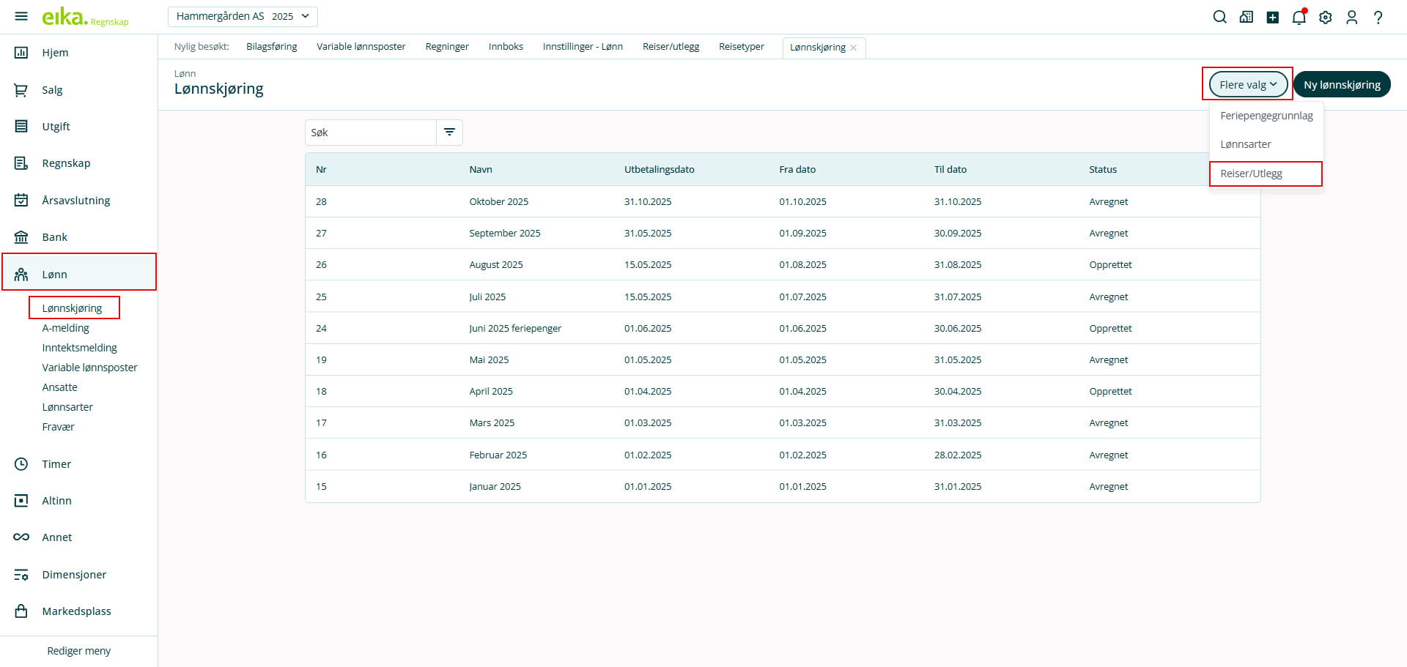Viewport: 1407px width, 667px height.
Task: Open the search magnifier icon in header
Action: click(x=1219, y=17)
